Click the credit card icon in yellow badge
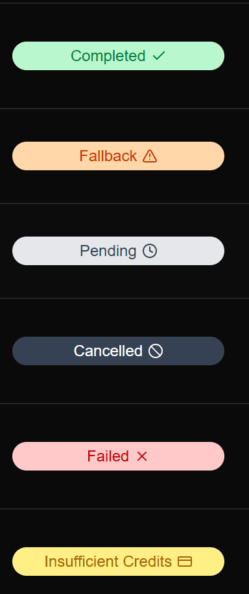Screen dimensions: 249x594 [x=185, y=562]
